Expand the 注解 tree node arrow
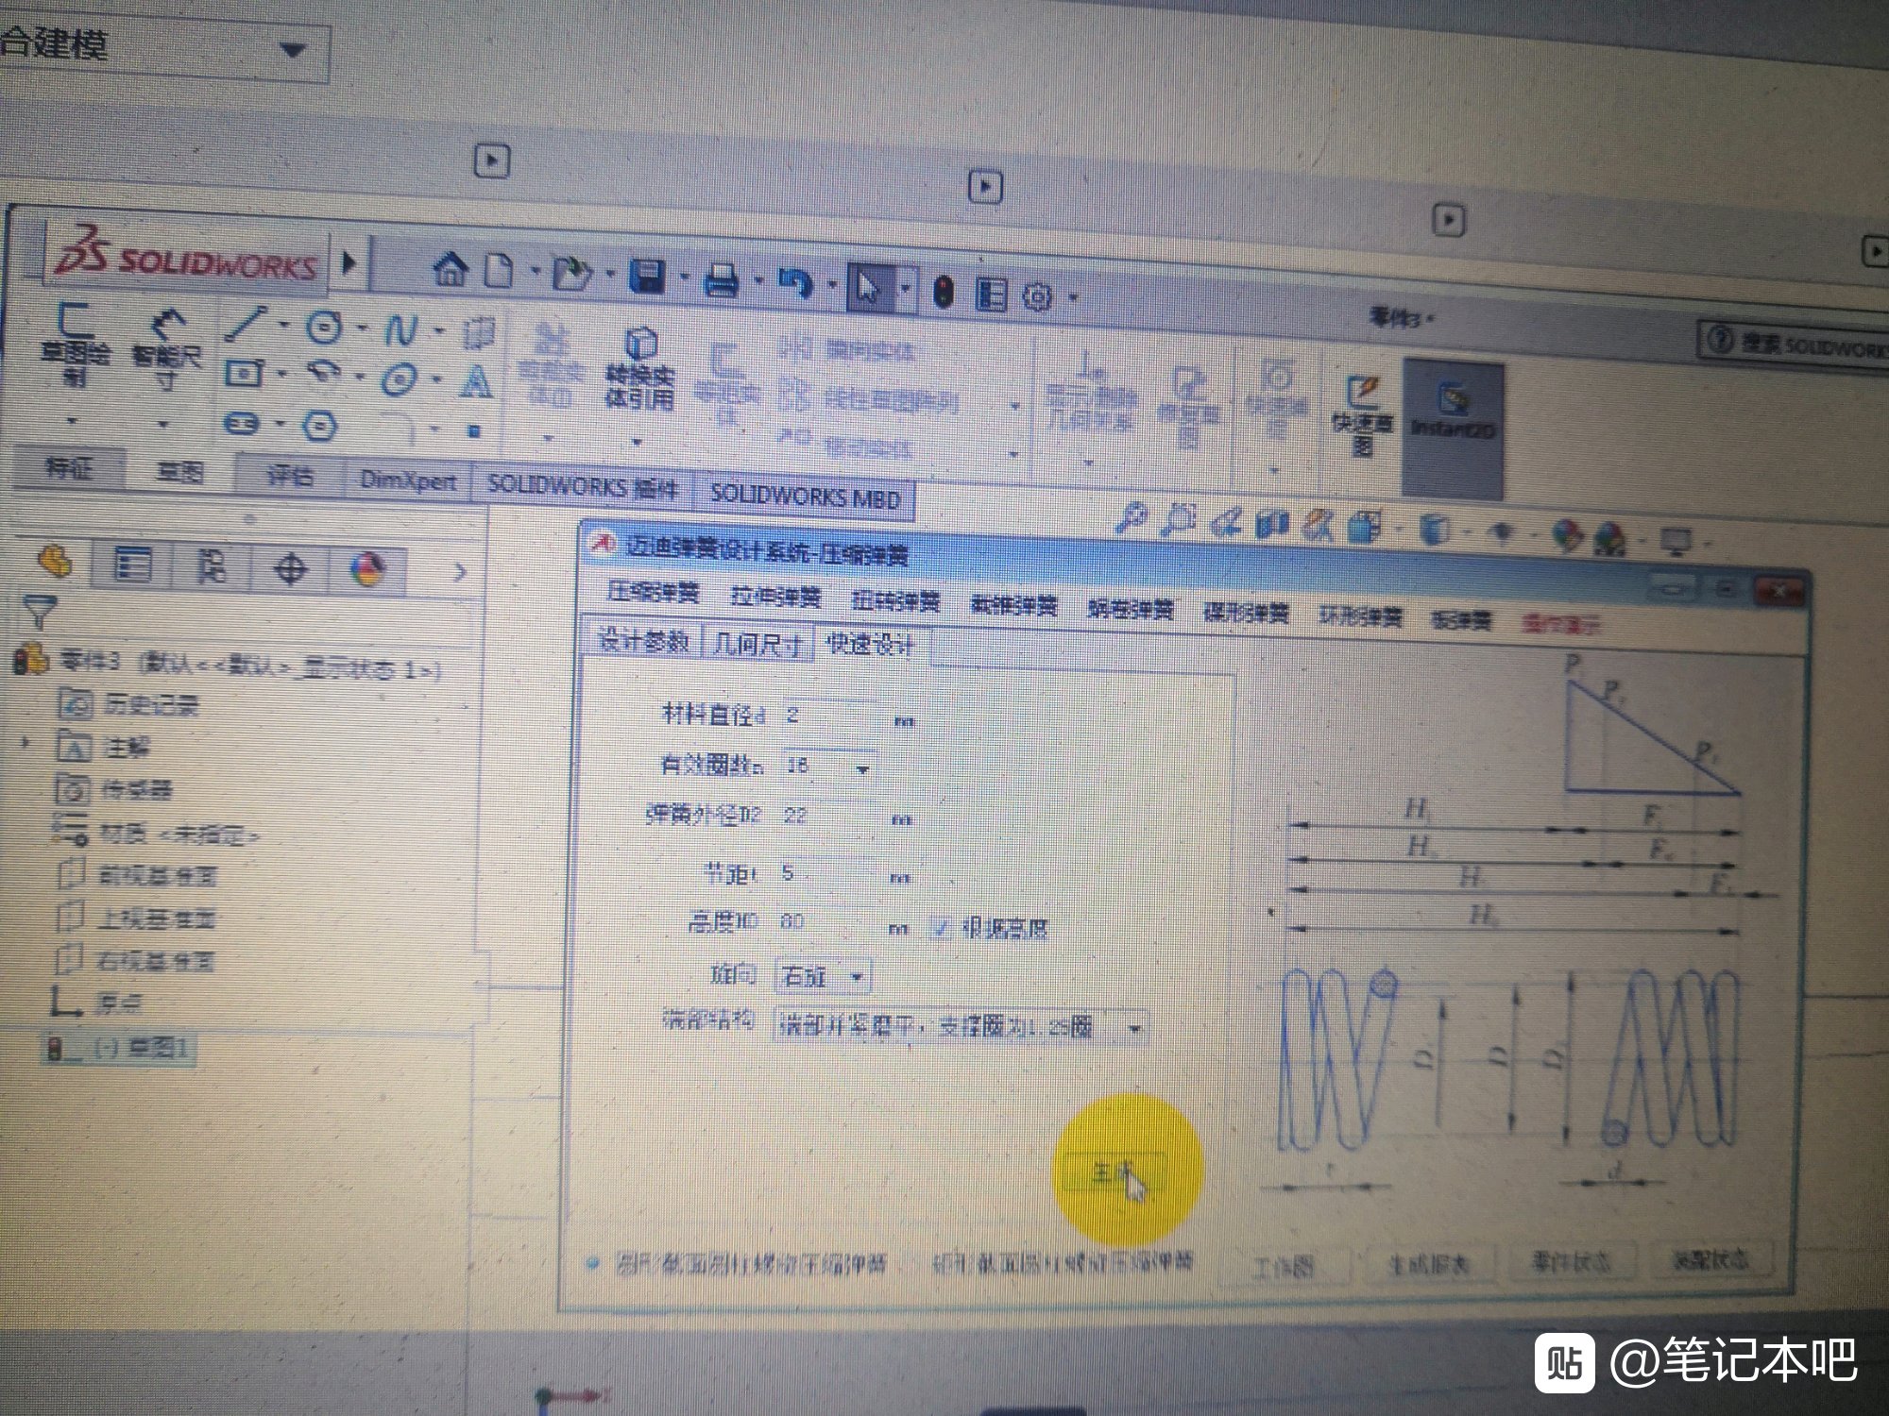1889x1416 pixels. [x=26, y=744]
